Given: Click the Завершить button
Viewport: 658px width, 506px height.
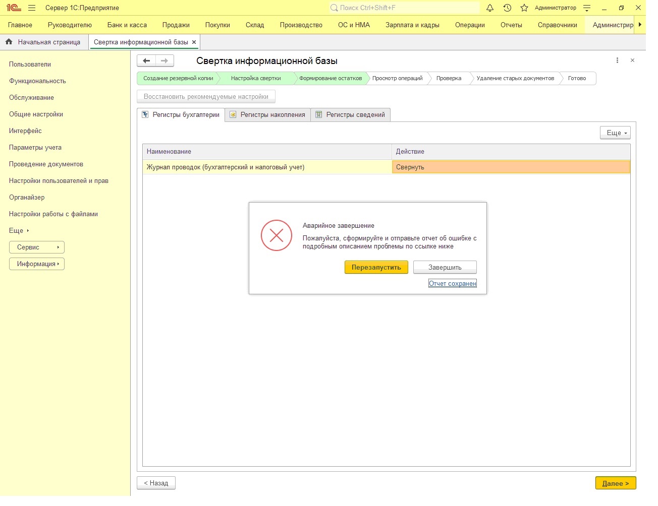Looking at the screenshot, I should pyautogui.click(x=445, y=268).
